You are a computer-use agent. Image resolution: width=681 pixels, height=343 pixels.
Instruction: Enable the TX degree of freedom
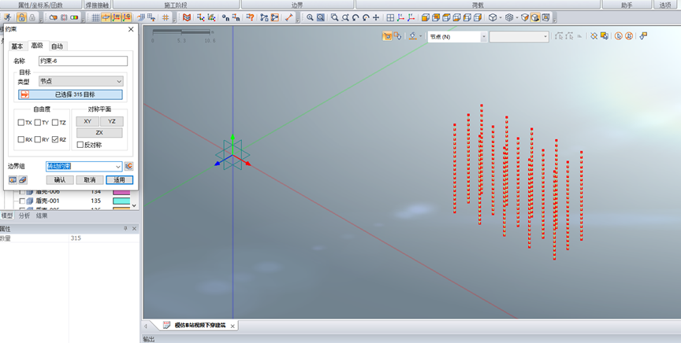[x=20, y=123]
